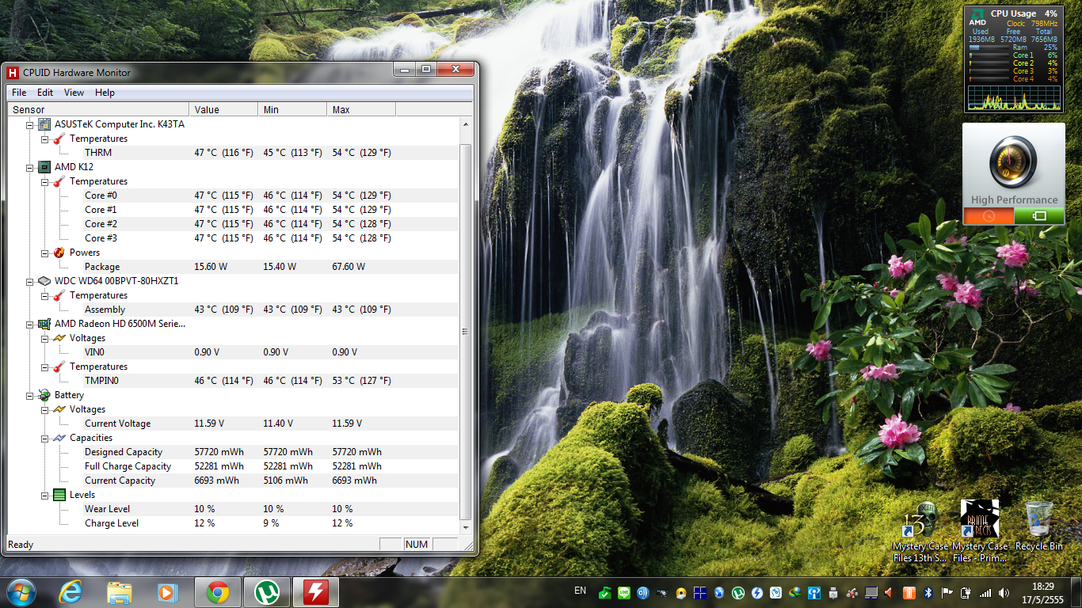
Task: Open the Action Center flag icon
Action: coord(947,592)
